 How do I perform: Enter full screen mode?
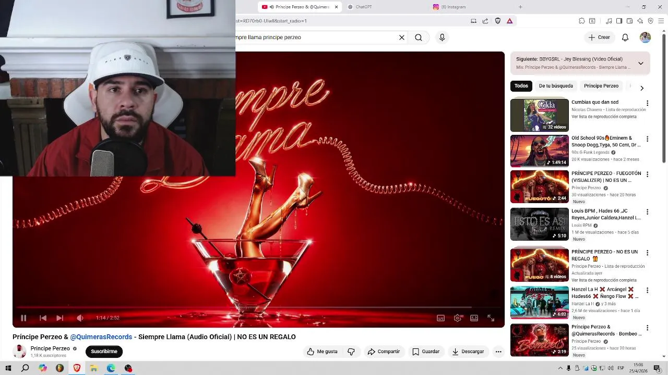[x=491, y=318]
